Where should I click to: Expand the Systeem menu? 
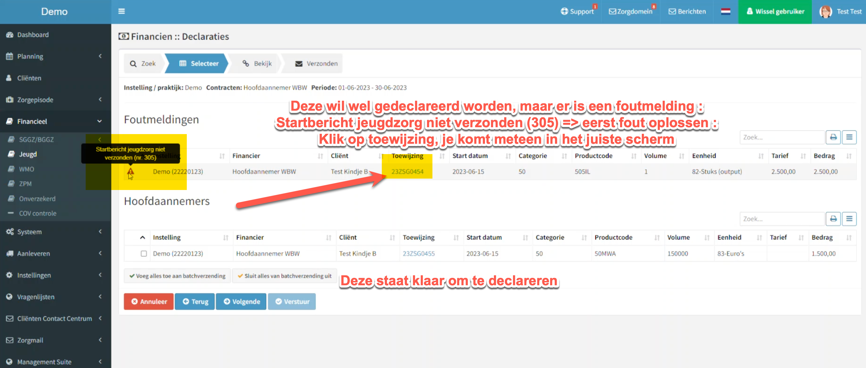pos(55,232)
